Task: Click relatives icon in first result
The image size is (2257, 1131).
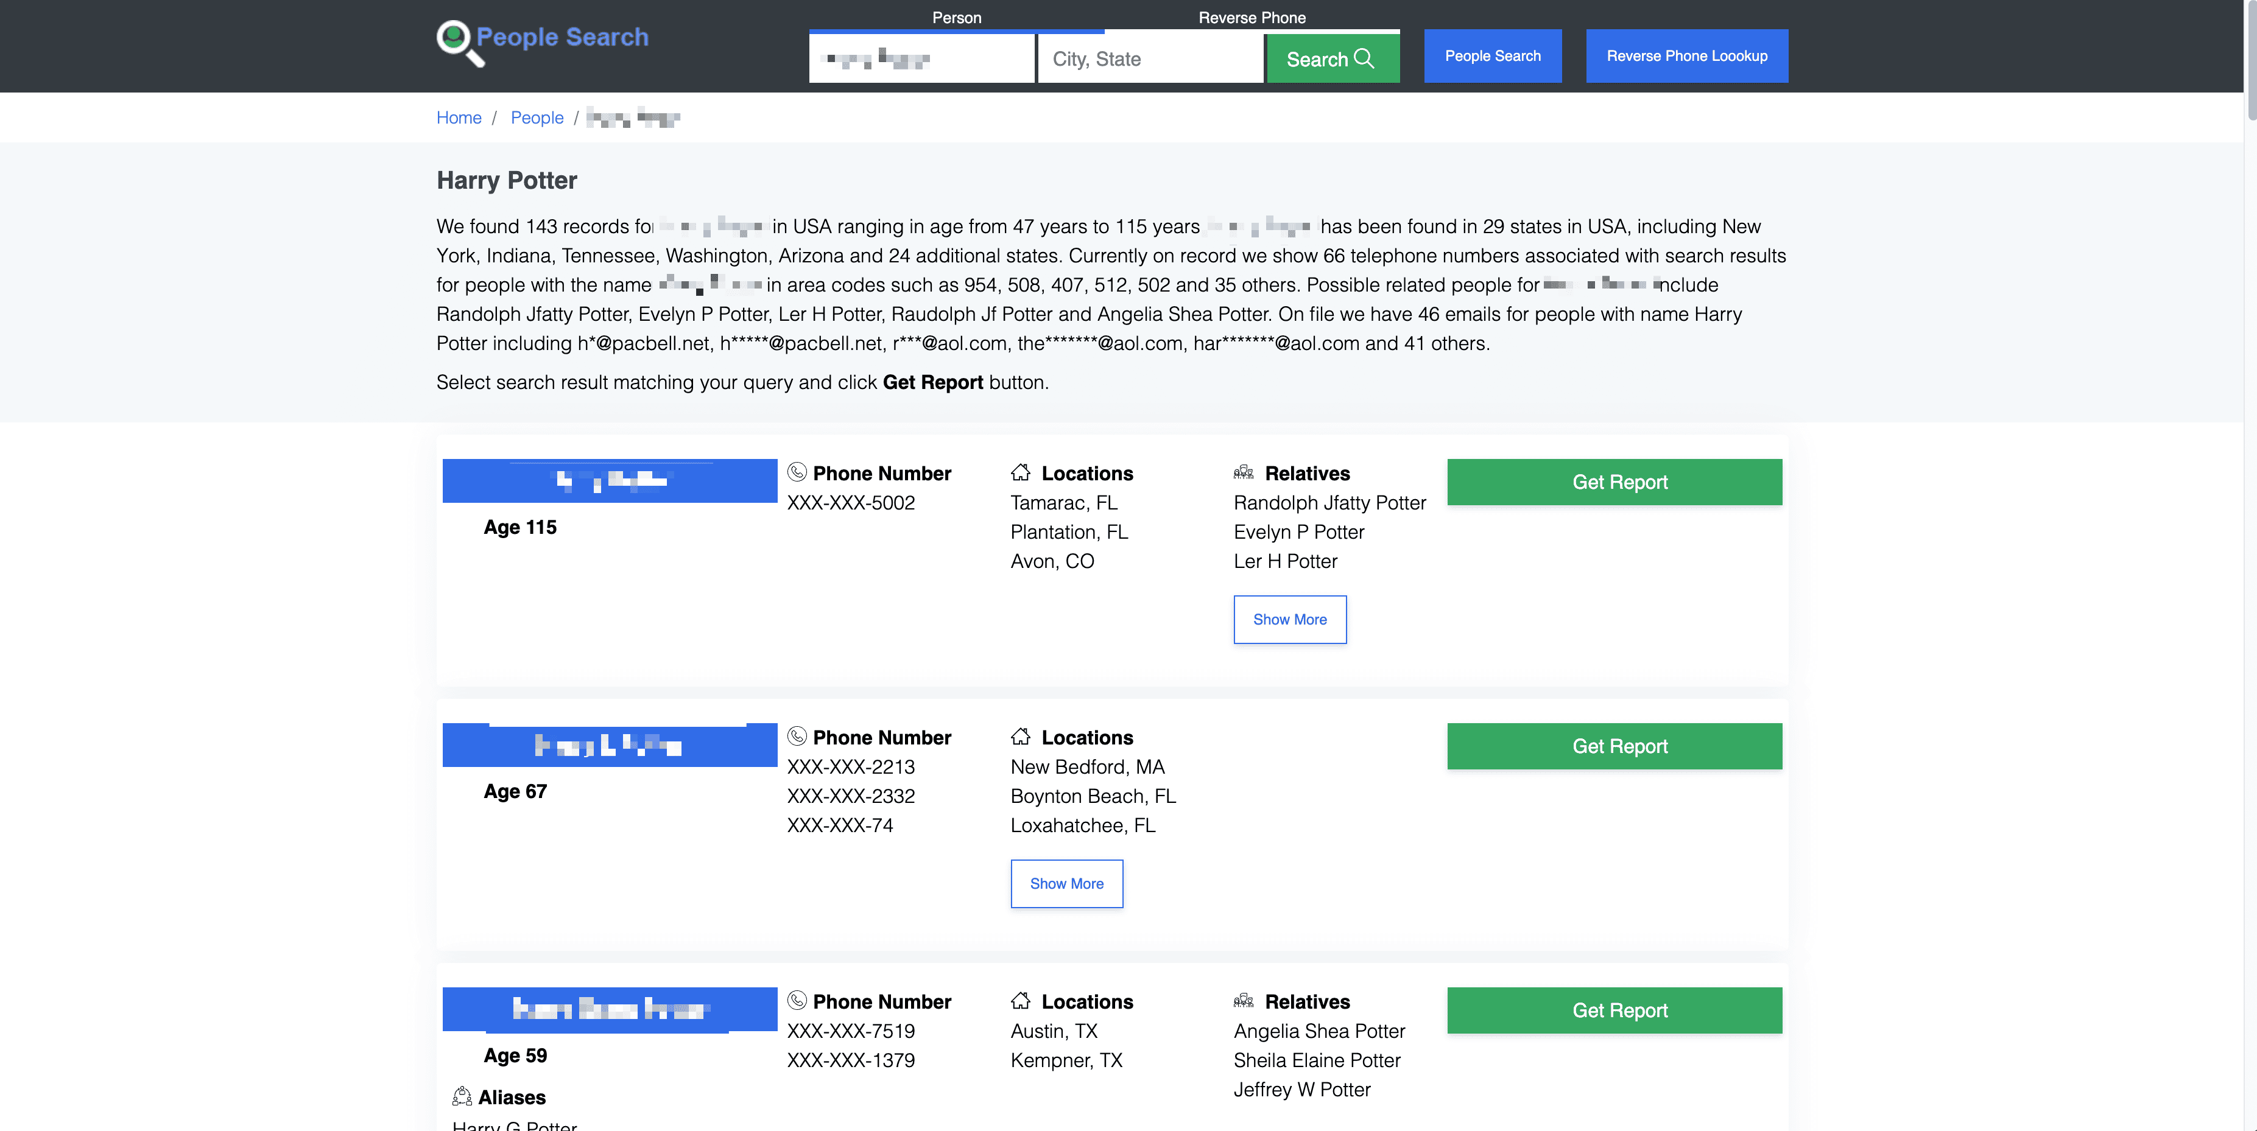Action: click(1243, 472)
